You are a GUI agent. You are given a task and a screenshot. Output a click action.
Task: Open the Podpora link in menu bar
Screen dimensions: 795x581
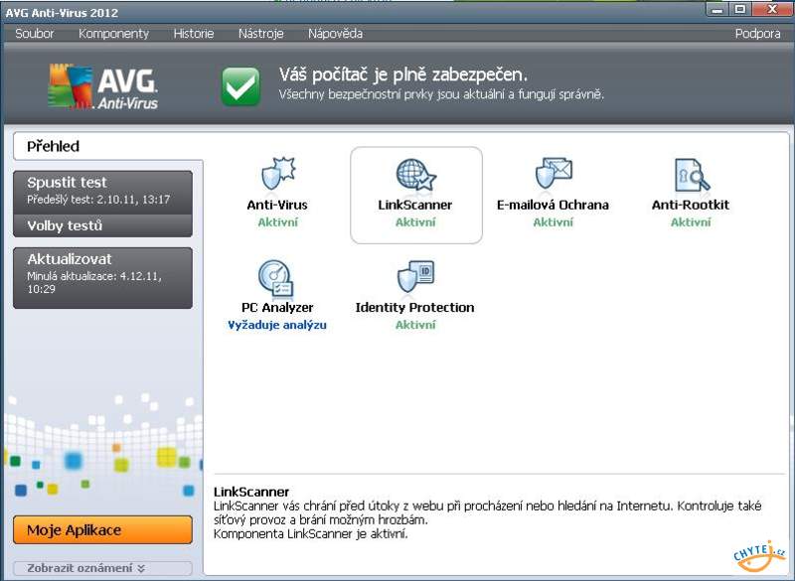pyautogui.click(x=757, y=34)
